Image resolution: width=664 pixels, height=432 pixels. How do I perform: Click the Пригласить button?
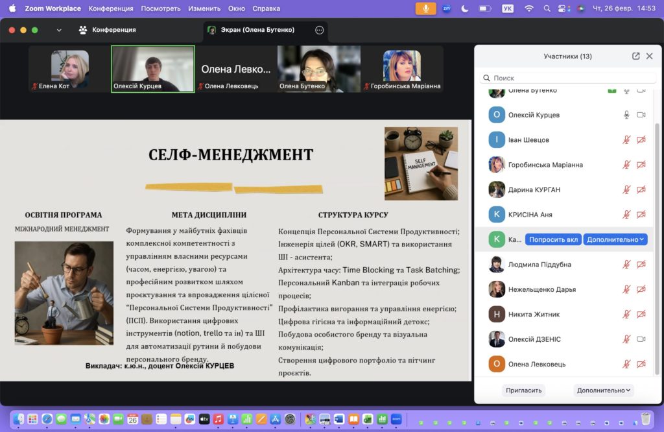(523, 390)
